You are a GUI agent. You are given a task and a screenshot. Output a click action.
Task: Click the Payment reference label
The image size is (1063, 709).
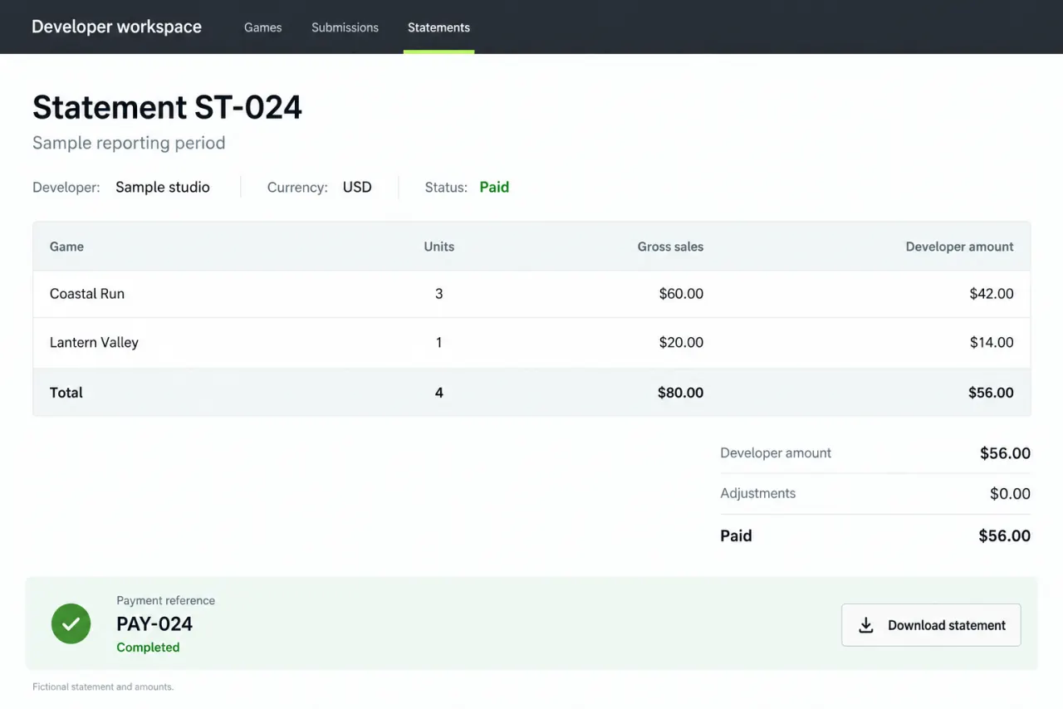tap(165, 600)
